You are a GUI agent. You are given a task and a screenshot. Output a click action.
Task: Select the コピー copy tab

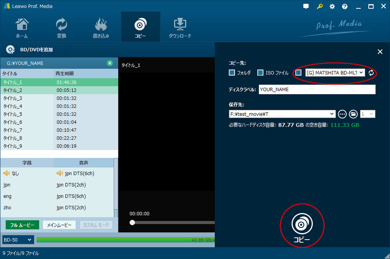pyautogui.click(x=141, y=27)
